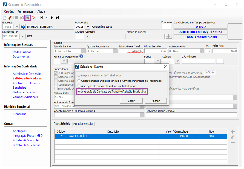Click the plus icon beside Matrícula eSocial
This screenshot has height=169, width=244.
click(169, 36)
